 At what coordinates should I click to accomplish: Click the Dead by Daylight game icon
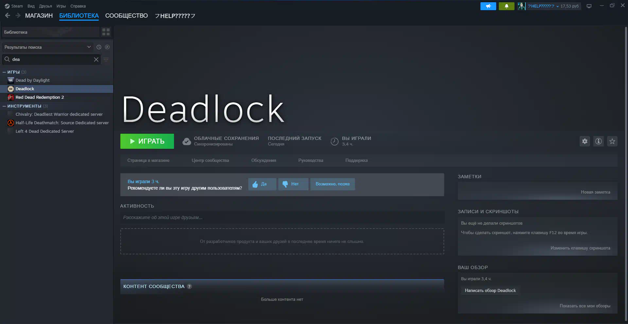point(11,80)
